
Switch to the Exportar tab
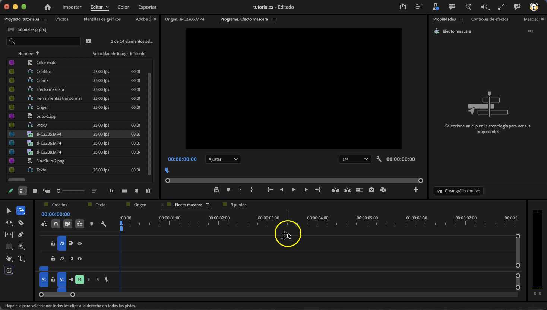147,7
